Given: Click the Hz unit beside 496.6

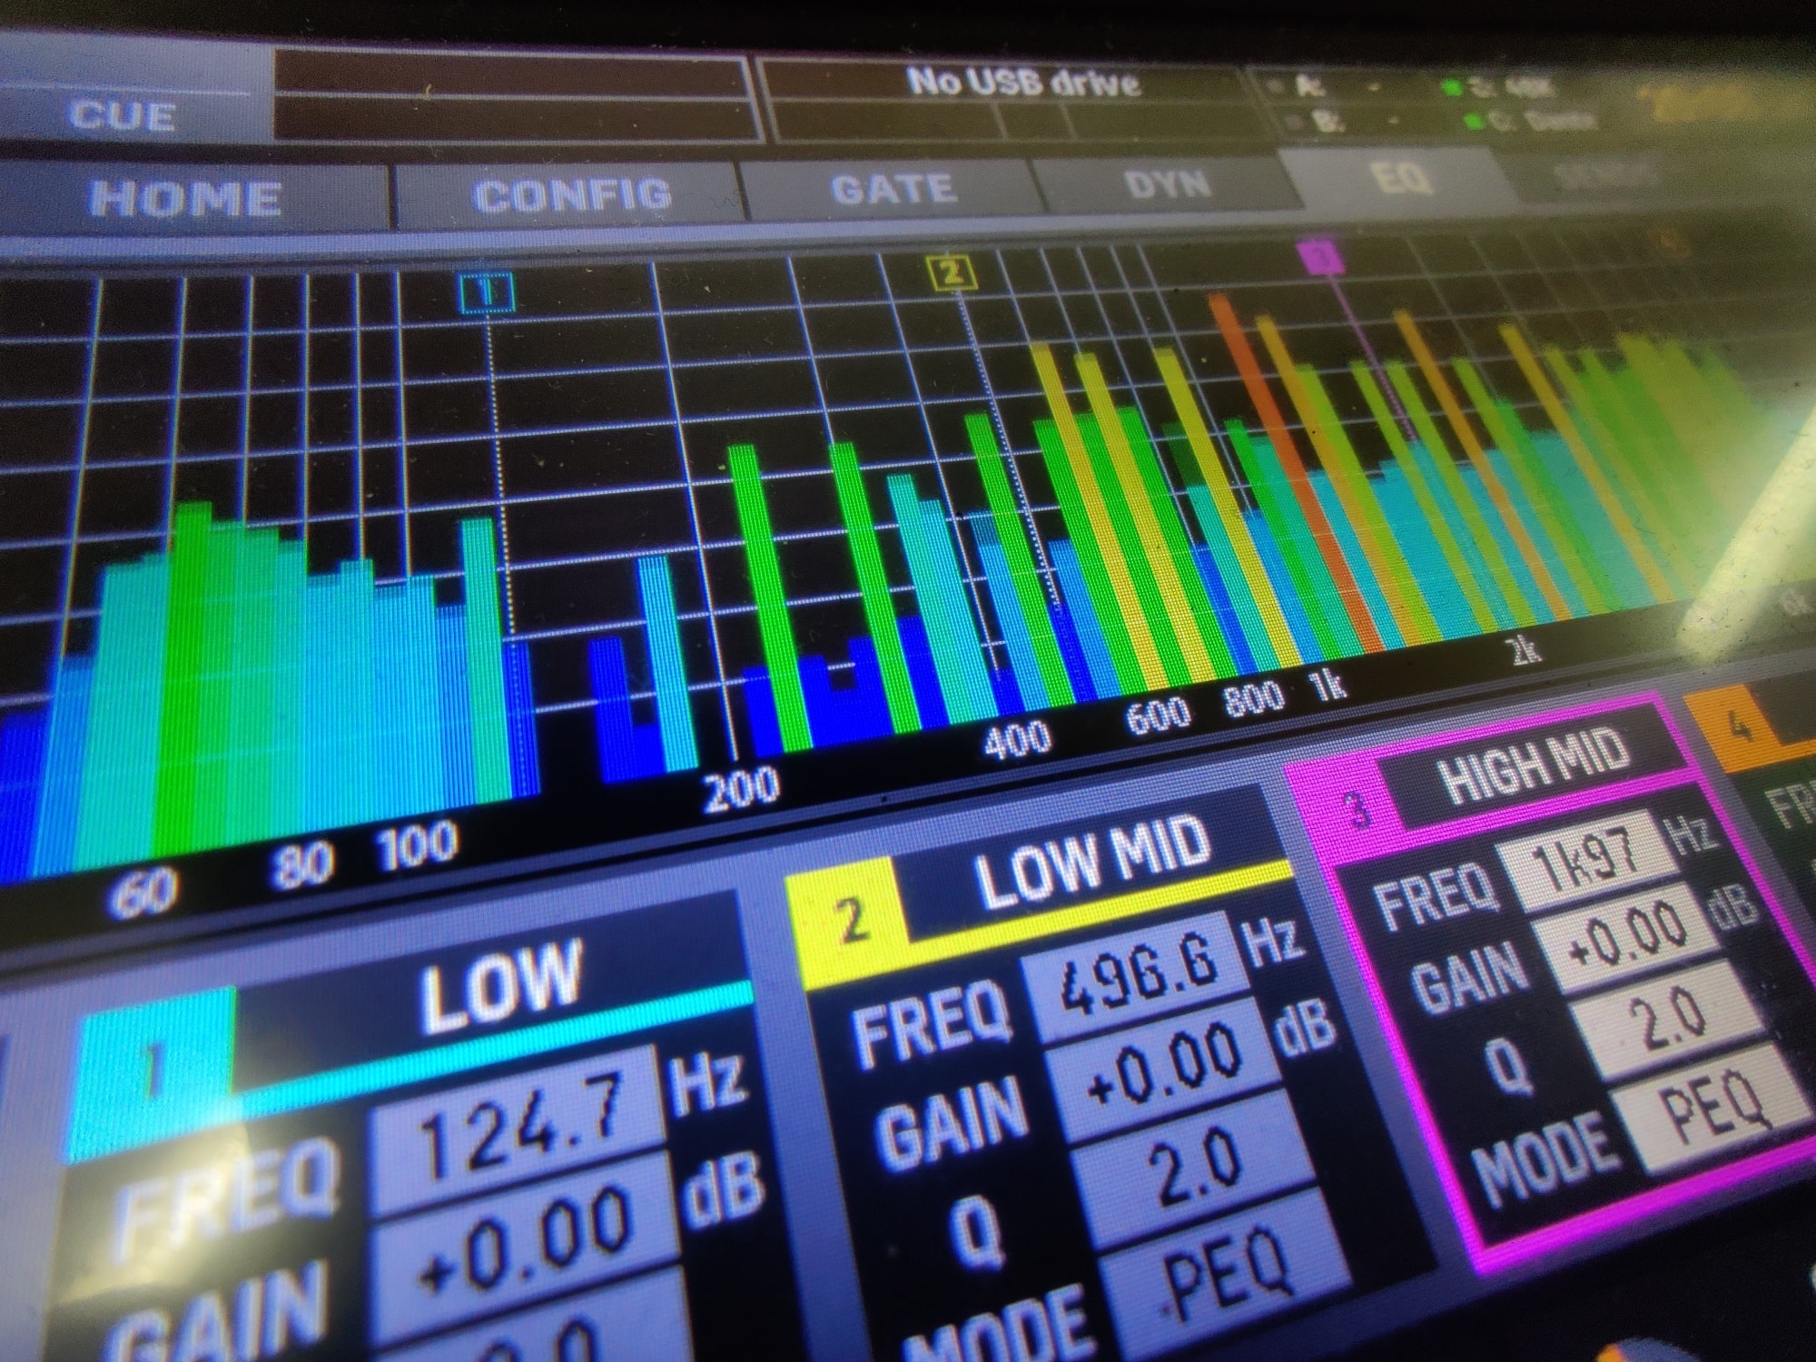Looking at the screenshot, I should coord(1275,941).
